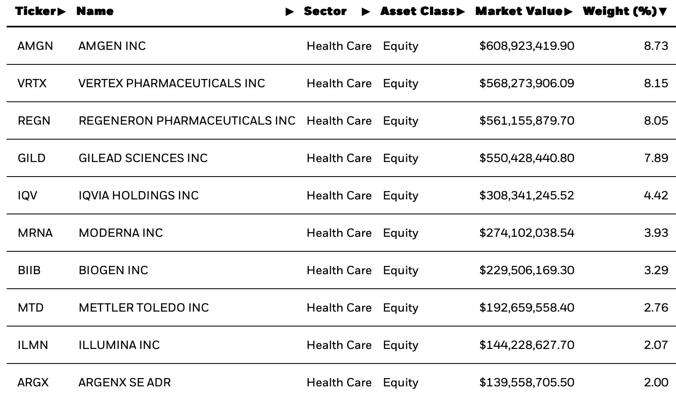
Task: Click the Market Value column header
Action: click(519, 11)
